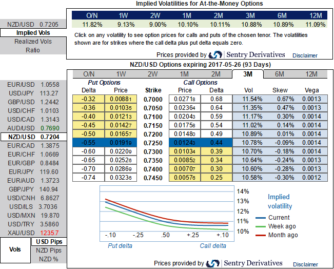Select the O/N tenor tab in options table
Image resolution: width=334 pixels, height=269 pixels.
point(89,74)
